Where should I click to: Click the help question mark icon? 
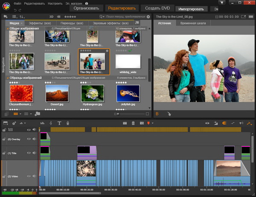[87, 3]
